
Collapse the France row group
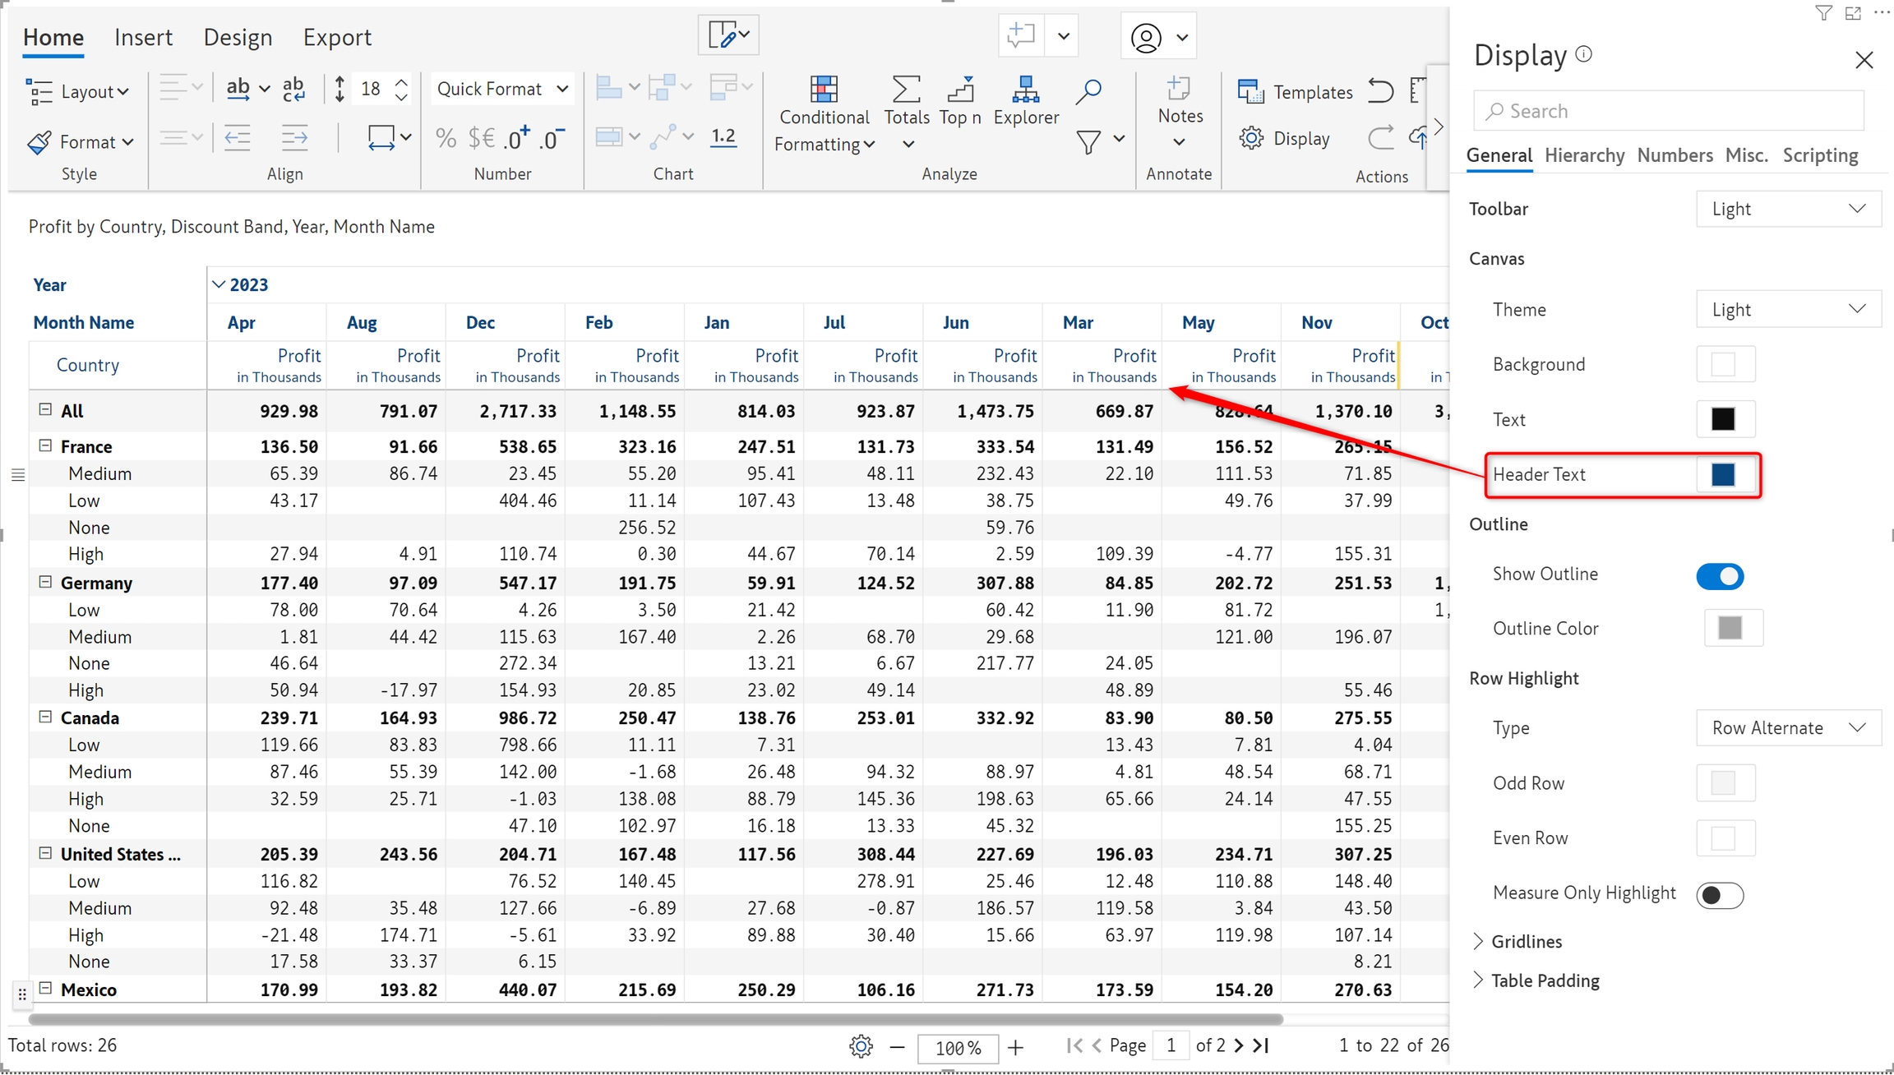point(45,446)
